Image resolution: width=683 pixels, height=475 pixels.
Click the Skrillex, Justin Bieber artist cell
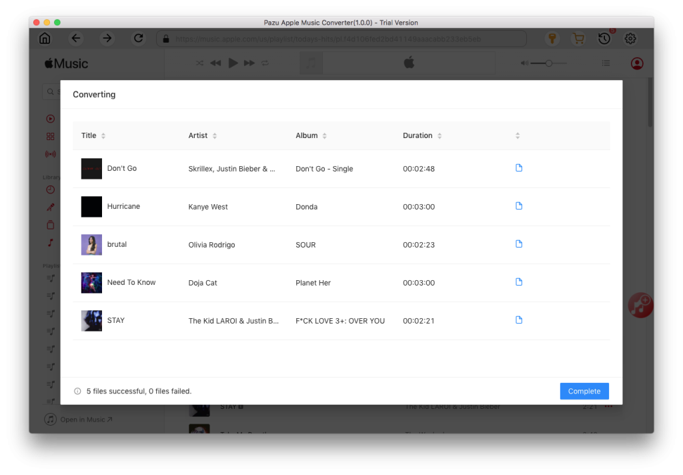231,169
